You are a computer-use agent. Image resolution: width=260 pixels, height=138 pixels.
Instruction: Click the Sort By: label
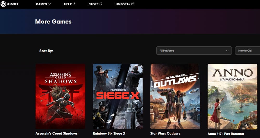(x=46, y=51)
